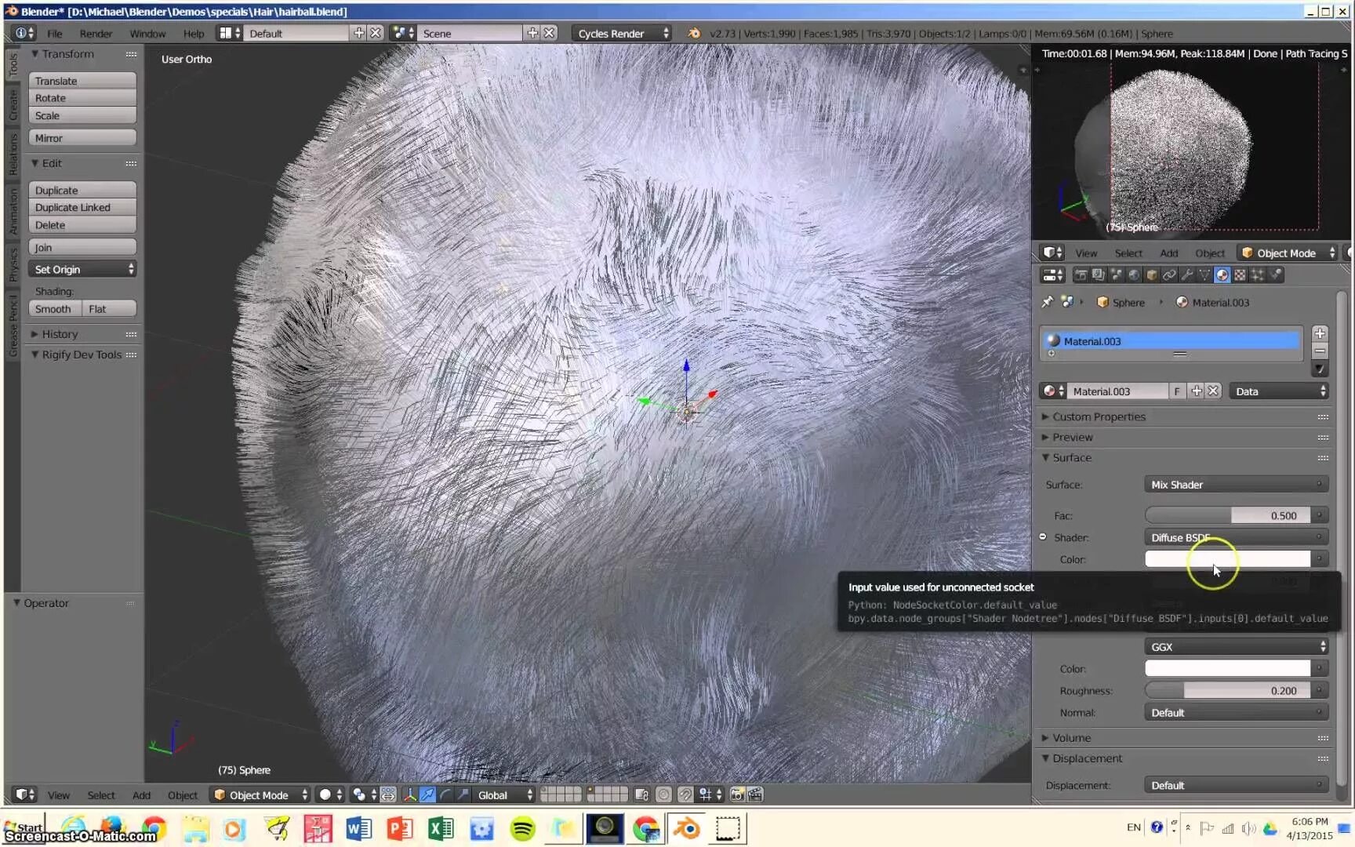Screen dimensions: 1355x847
Task: Click the Duplicate Linked button
Action: pyautogui.click(x=82, y=207)
